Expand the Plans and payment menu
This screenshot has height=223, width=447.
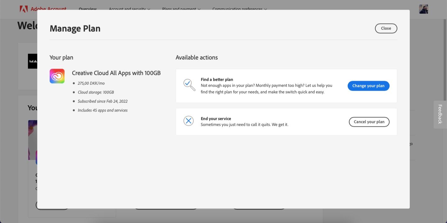181,9
